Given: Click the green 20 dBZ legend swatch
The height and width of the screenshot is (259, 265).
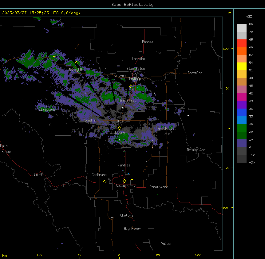Looking at the screenshot, I should pos(242,128).
